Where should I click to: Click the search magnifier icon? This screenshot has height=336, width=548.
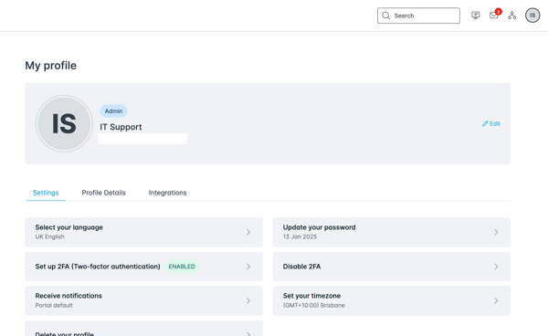pyautogui.click(x=385, y=16)
